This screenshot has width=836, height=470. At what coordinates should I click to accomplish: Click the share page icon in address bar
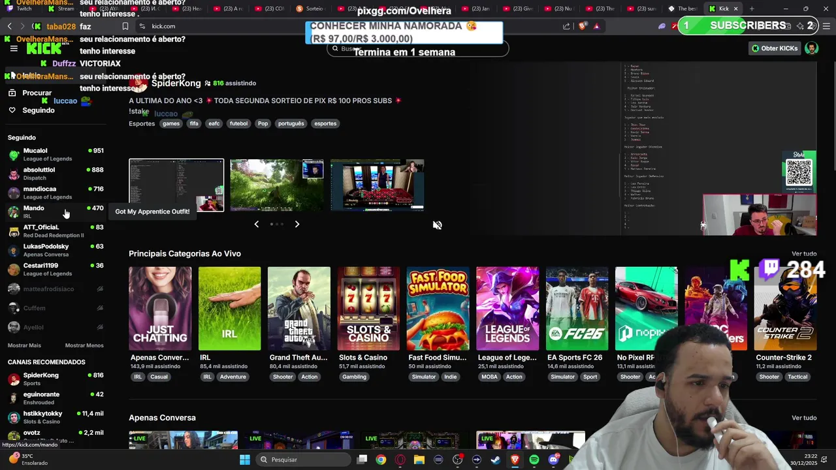click(x=566, y=26)
